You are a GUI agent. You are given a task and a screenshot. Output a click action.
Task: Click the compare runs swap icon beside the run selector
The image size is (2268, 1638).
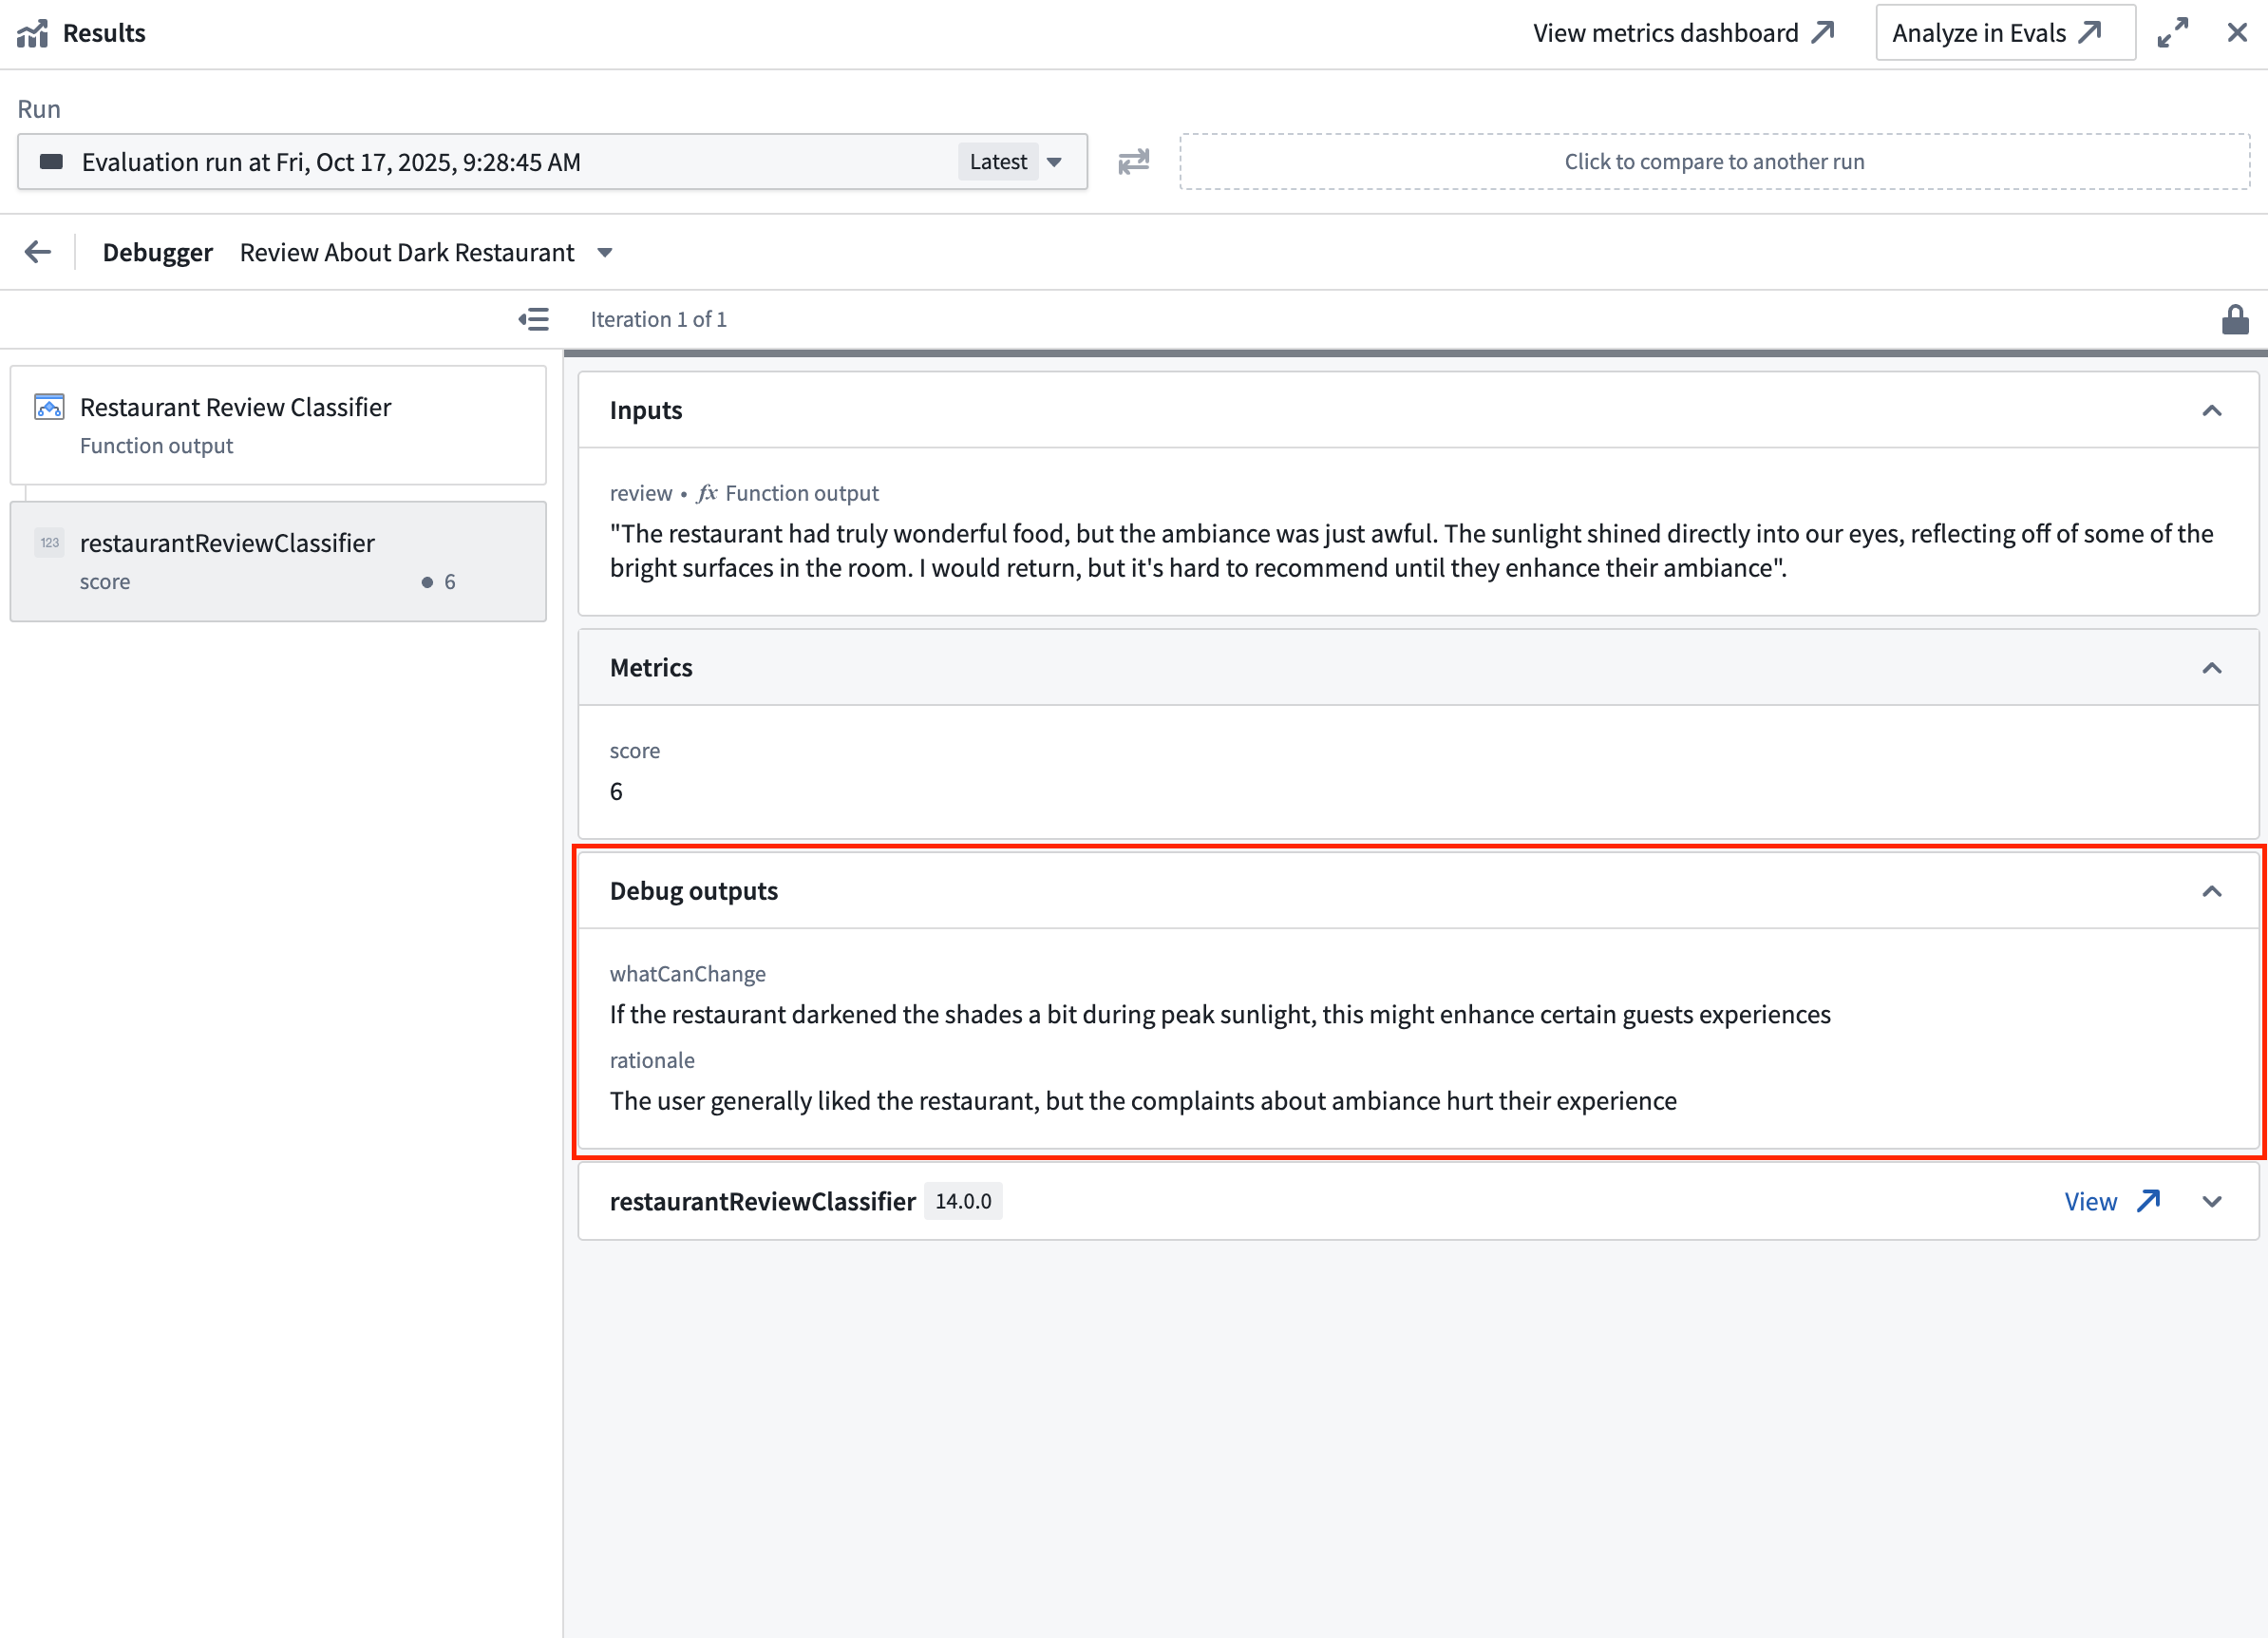(1133, 162)
